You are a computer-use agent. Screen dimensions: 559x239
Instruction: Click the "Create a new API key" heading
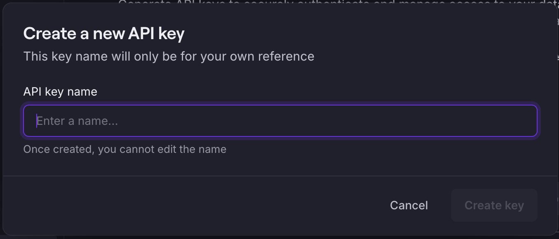104,33
